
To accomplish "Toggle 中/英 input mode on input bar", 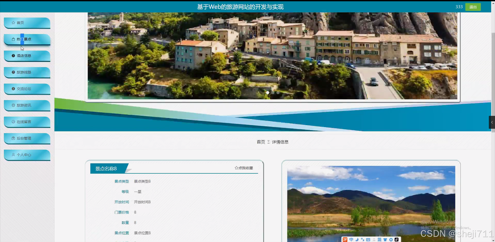I will point(351,239).
